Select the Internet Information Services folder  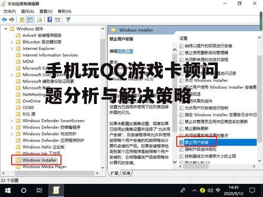(47, 55)
